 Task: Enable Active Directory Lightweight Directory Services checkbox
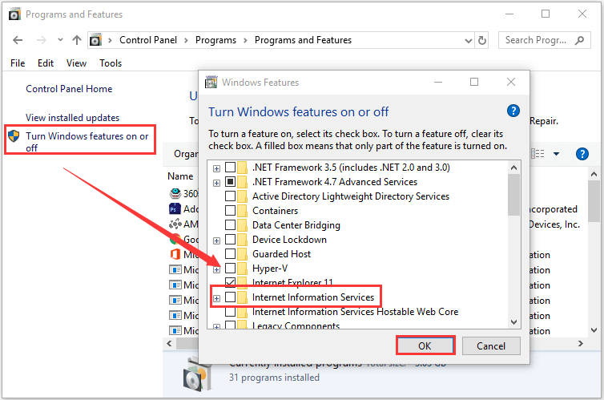pos(231,196)
